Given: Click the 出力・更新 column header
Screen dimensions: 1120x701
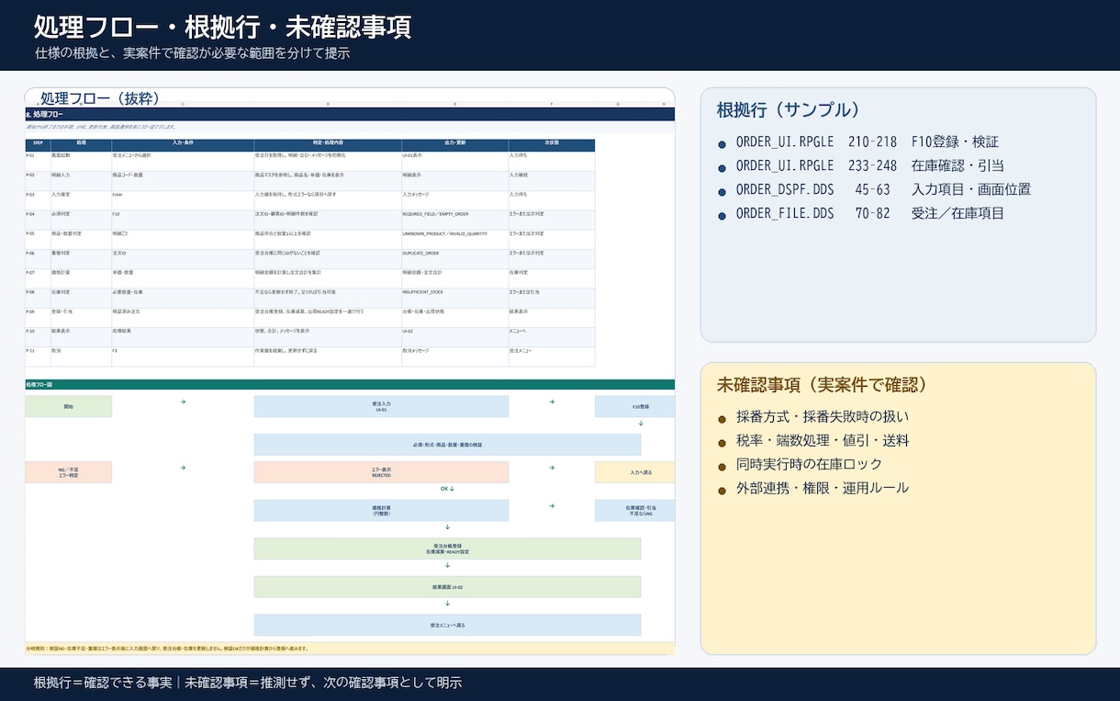Looking at the screenshot, I should pos(454,144).
